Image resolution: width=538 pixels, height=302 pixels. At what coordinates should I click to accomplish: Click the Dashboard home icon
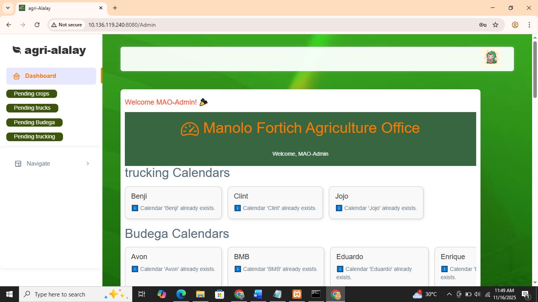click(17, 76)
